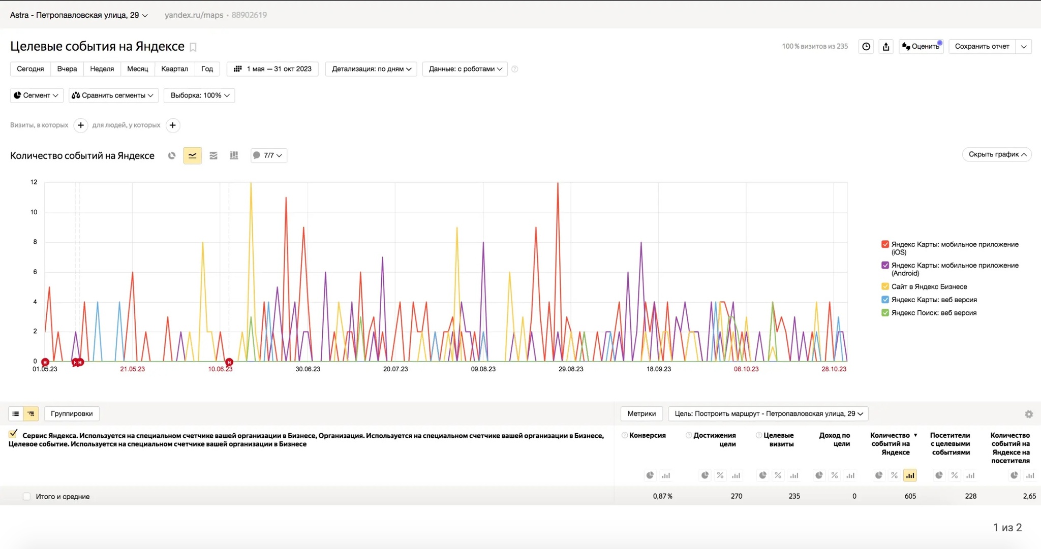This screenshot has width=1041, height=549.
Task: Show percent mode for Достижения цели column
Action: click(x=720, y=475)
